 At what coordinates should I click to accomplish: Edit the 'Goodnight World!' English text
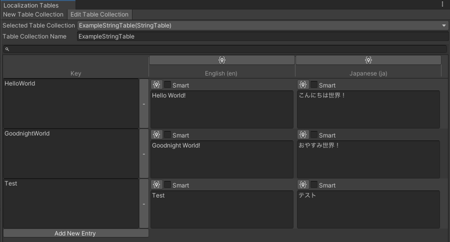[222, 159]
